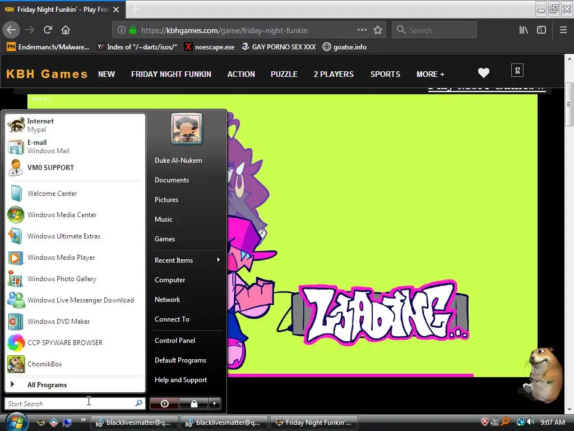This screenshot has height=431, width=574.
Task: Launch Windows Media Center
Action: click(x=75, y=215)
